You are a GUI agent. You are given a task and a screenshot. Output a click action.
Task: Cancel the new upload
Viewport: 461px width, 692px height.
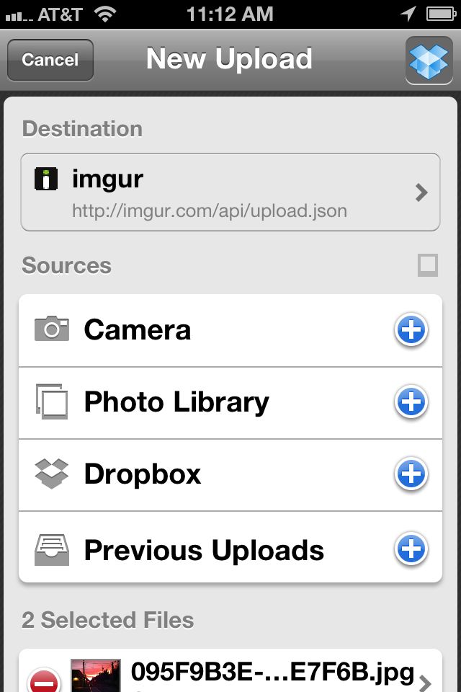50,60
